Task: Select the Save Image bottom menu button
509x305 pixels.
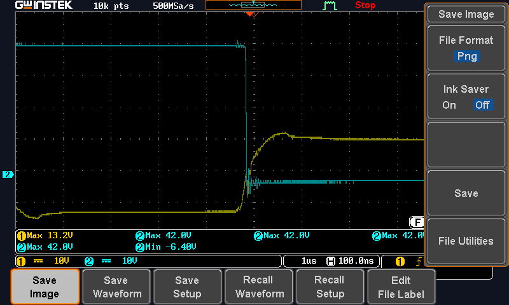Action: click(45, 287)
